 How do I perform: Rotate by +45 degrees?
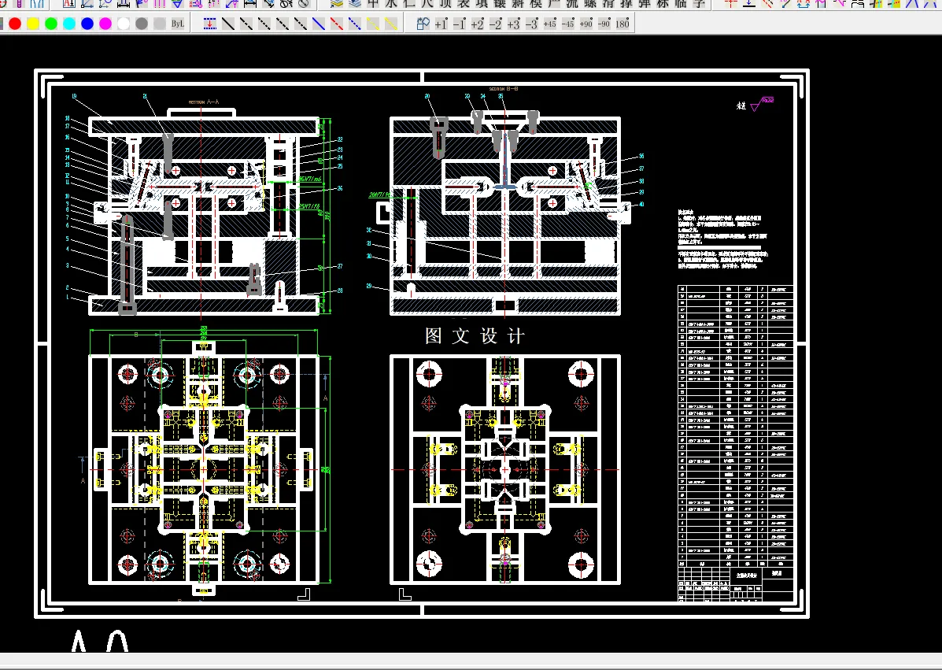coord(550,24)
